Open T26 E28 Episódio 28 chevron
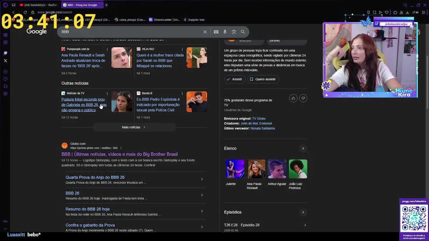 click(x=305, y=225)
